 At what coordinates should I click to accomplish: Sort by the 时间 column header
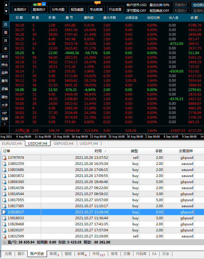pyautogui.click(x=75, y=151)
